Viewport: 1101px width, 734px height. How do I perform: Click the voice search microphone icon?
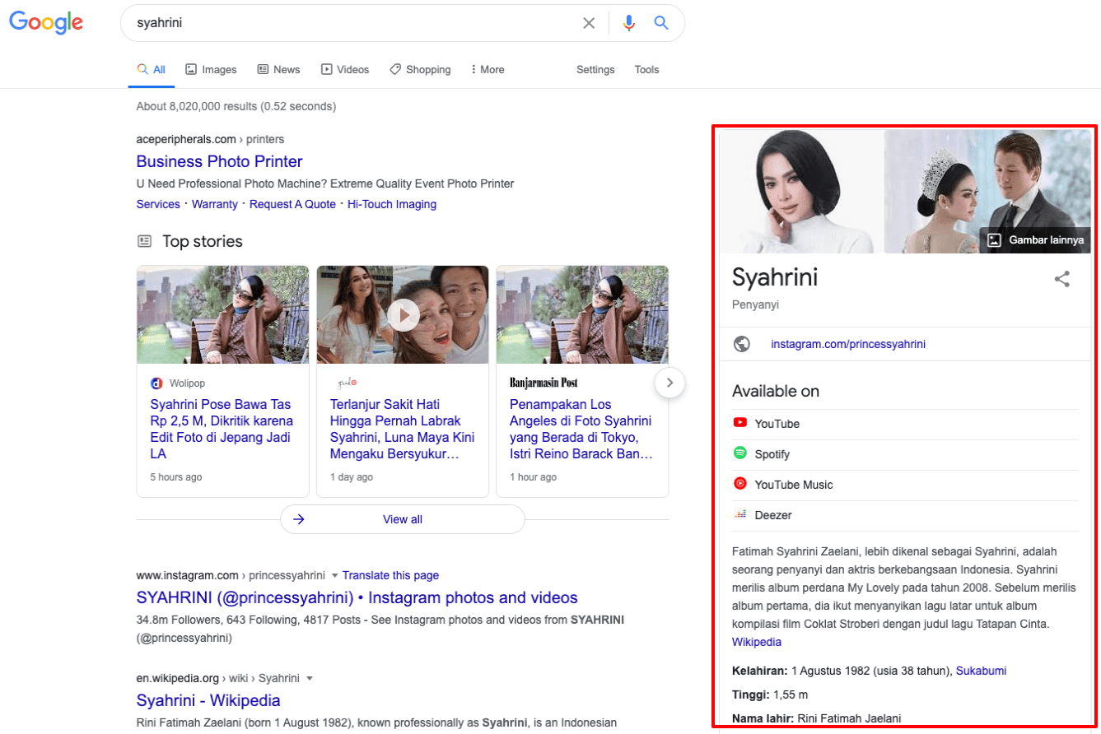[629, 23]
